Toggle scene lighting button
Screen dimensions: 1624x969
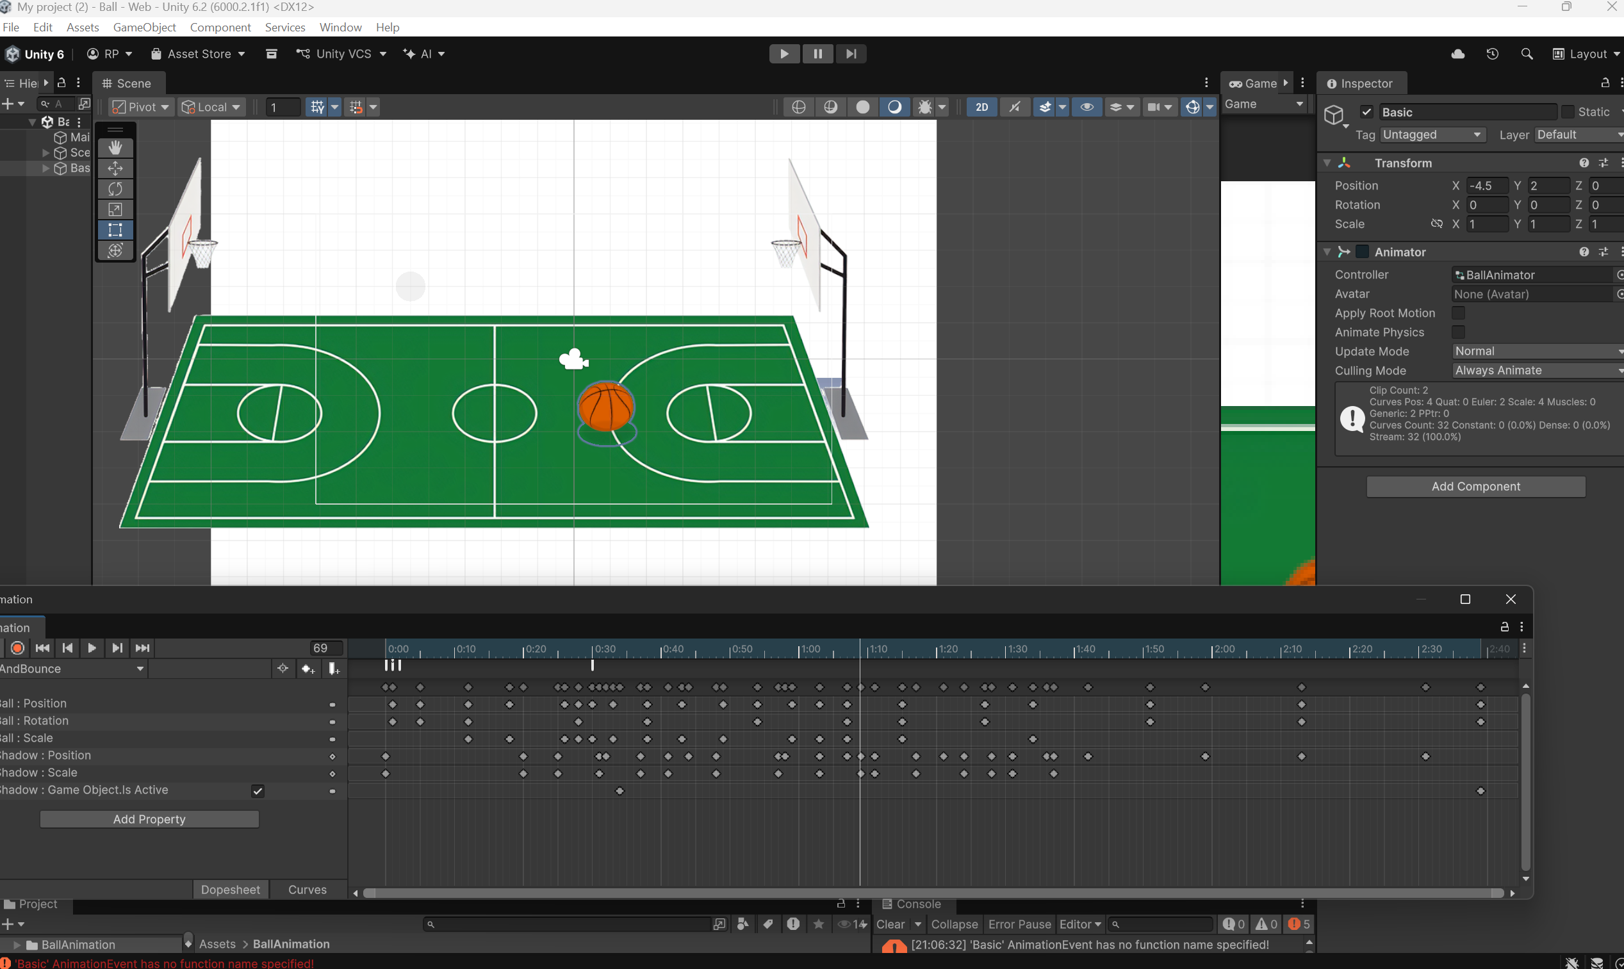(1015, 107)
